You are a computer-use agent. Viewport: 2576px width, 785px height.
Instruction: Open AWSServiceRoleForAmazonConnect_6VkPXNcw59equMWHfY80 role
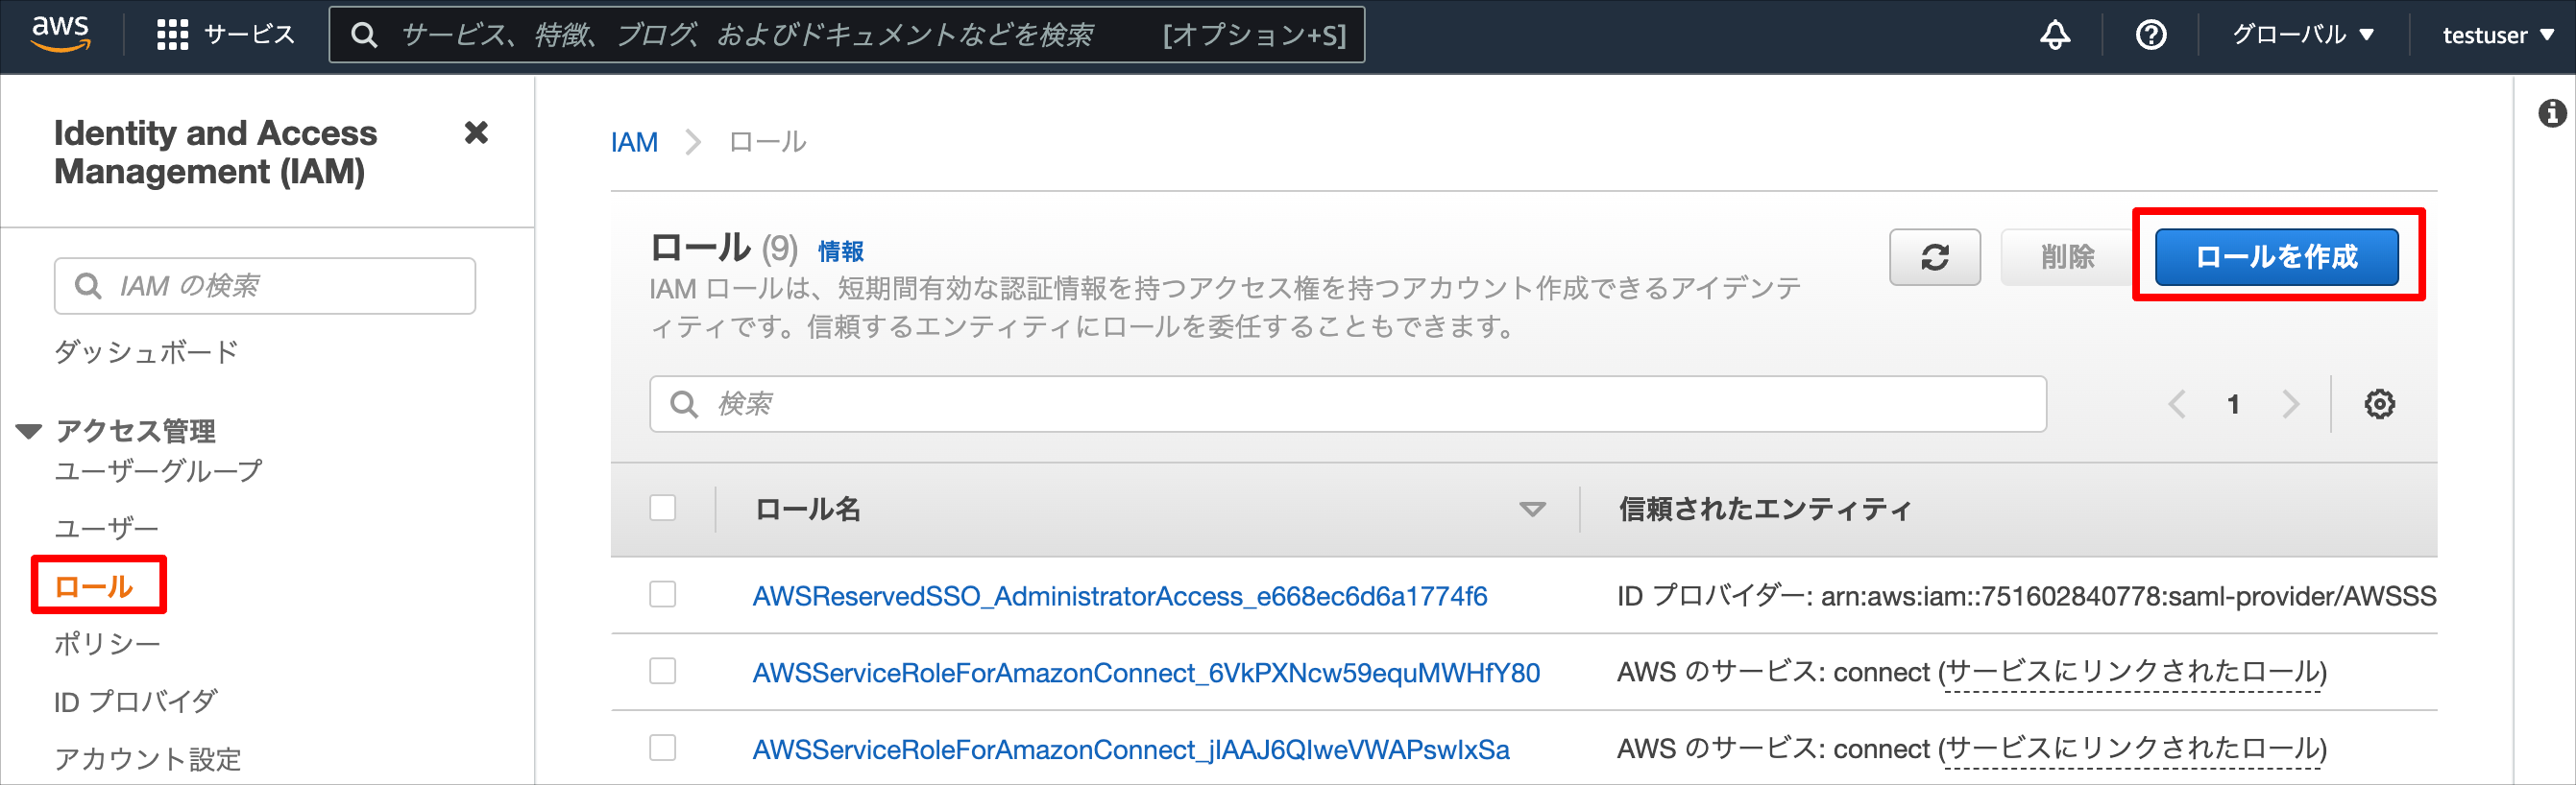pyautogui.click(x=1146, y=673)
